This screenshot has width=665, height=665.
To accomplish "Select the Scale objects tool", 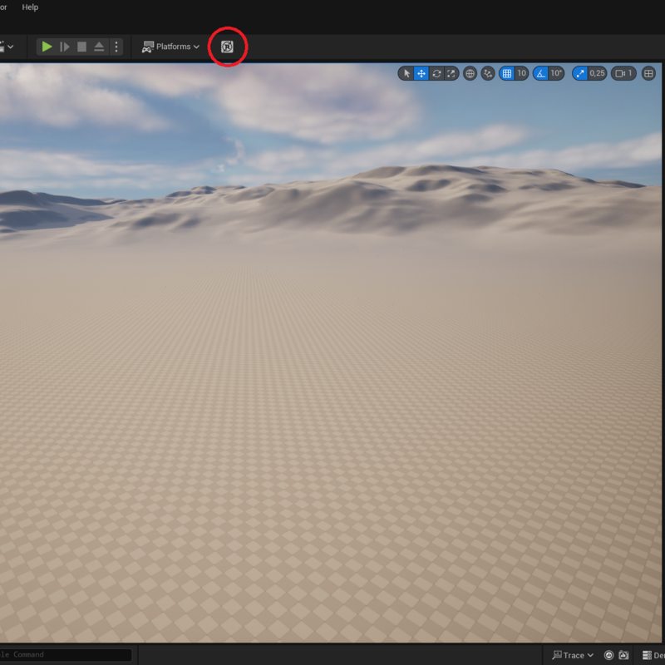I will coord(451,73).
